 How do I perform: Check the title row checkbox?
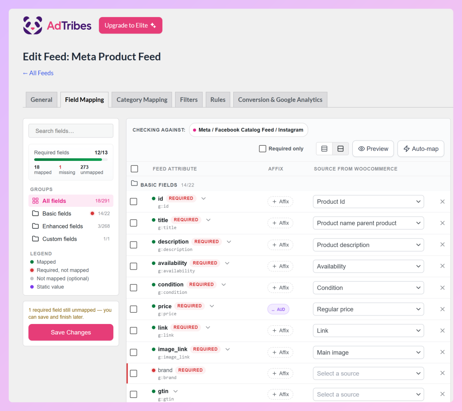click(134, 223)
